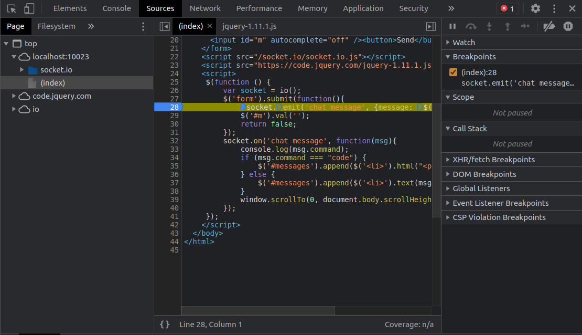Click the inline breakpoint marker before emit

279,107
